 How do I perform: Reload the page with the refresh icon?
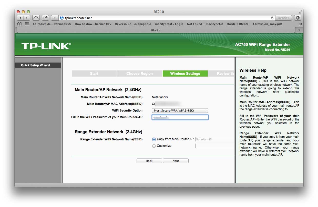[x=272, y=18]
